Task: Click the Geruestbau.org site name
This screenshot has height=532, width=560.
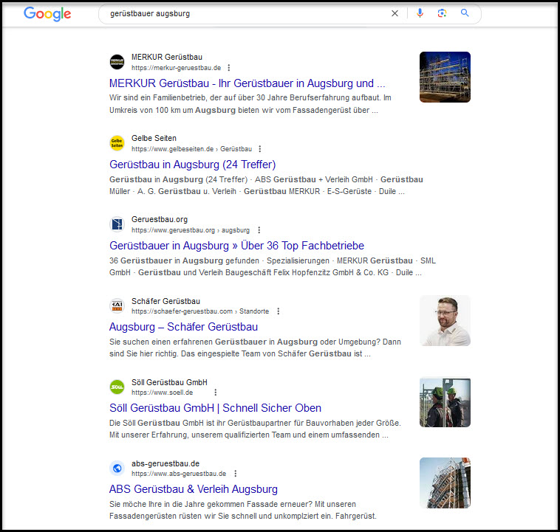Action: [160, 219]
